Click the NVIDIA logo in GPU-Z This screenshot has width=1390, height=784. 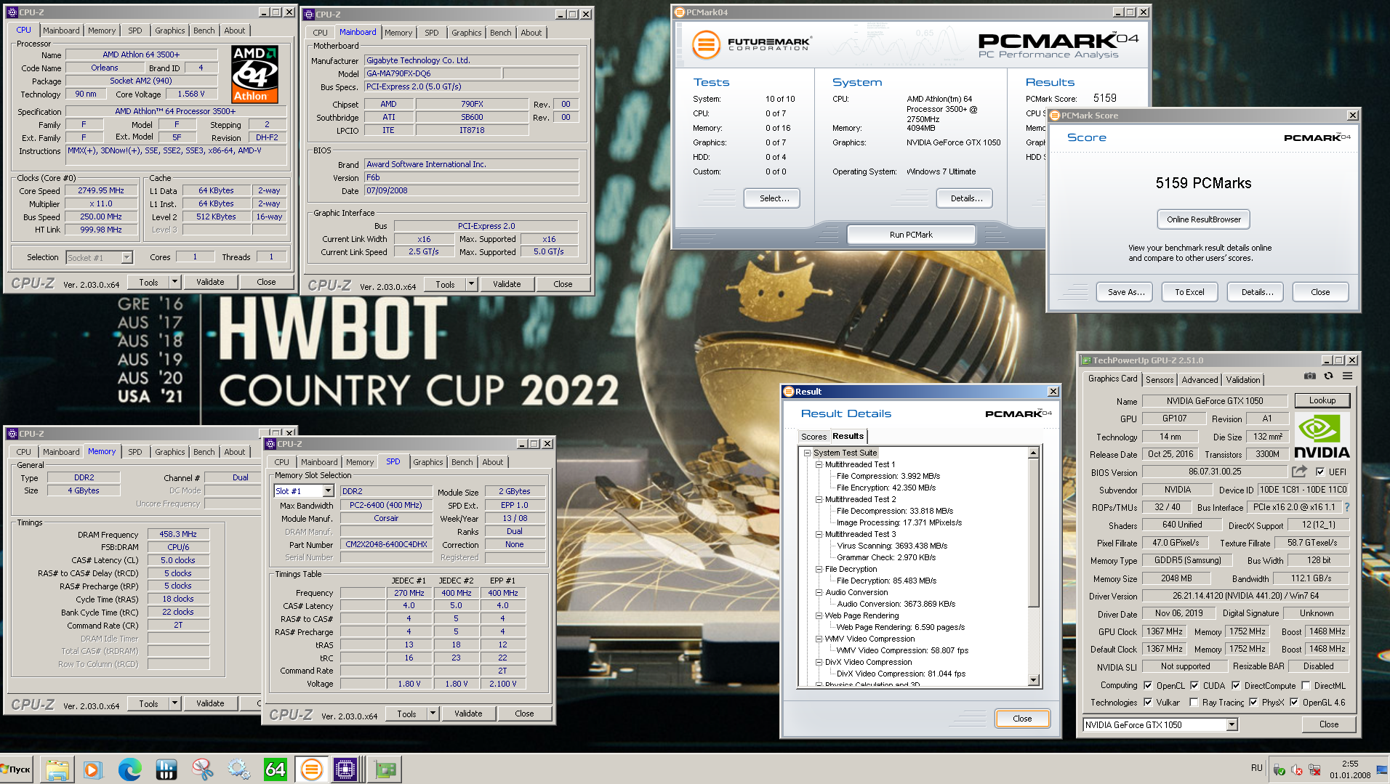point(1321,436)
